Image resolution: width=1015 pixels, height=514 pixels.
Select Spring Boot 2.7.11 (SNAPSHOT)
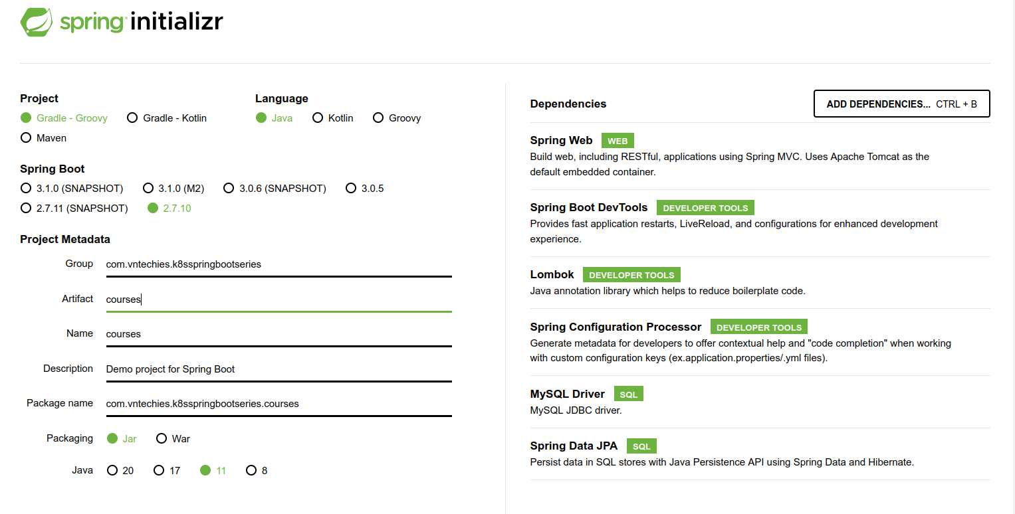click(x=26, y=209)
